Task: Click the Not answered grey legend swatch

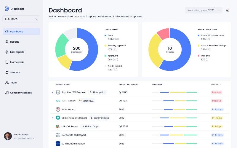Action: [x=105, y=66]
